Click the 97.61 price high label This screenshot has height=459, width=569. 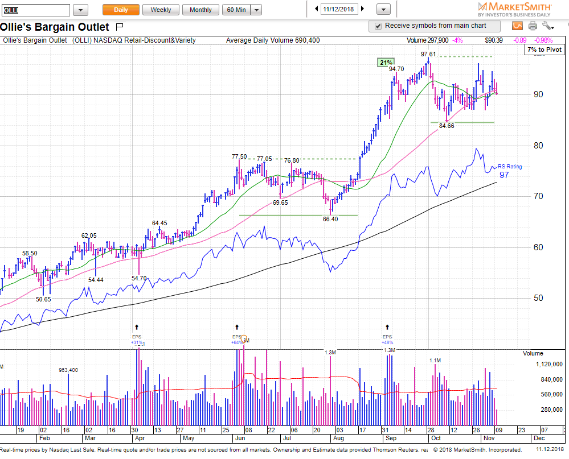[x=428, y=55]
